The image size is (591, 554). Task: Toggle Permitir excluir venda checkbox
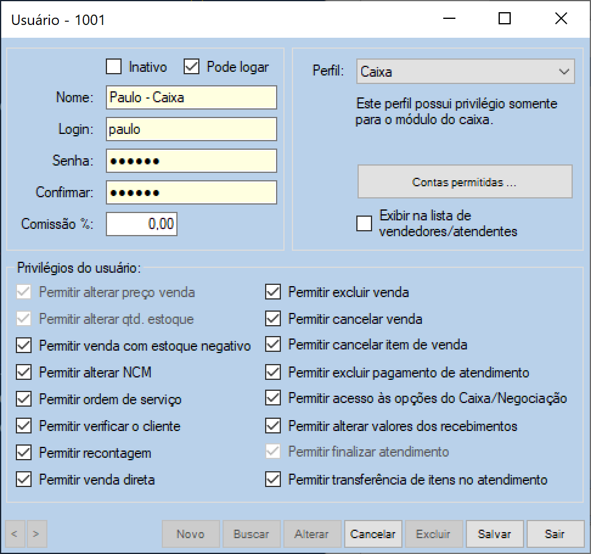coord(273,292)
